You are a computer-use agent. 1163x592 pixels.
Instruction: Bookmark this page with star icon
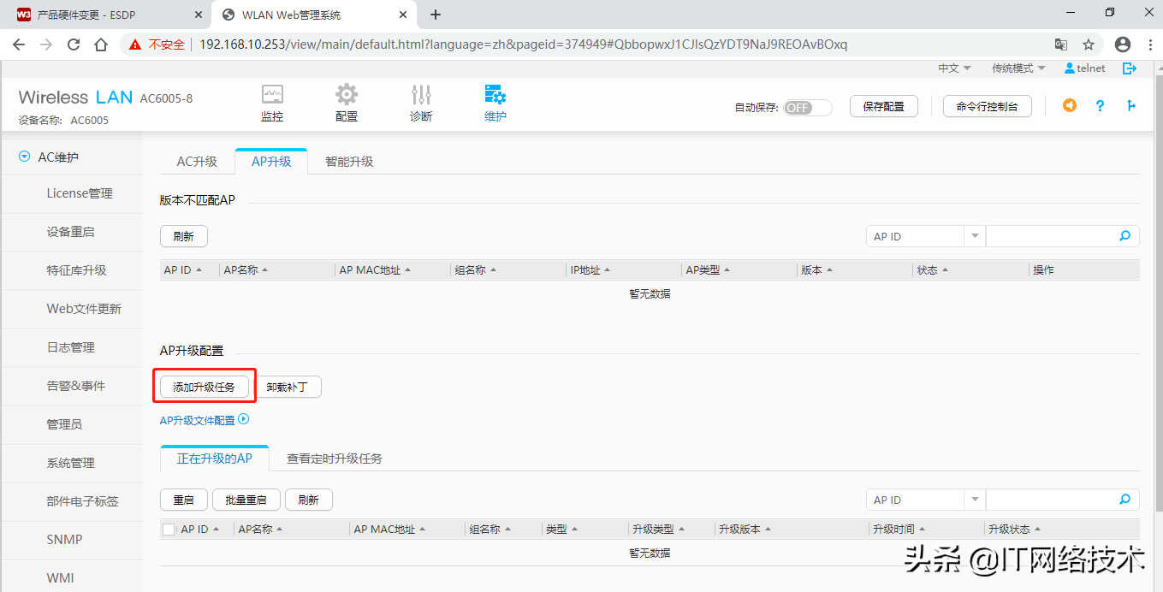coord(1089,44)
